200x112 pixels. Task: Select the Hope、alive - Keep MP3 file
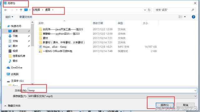55,47
